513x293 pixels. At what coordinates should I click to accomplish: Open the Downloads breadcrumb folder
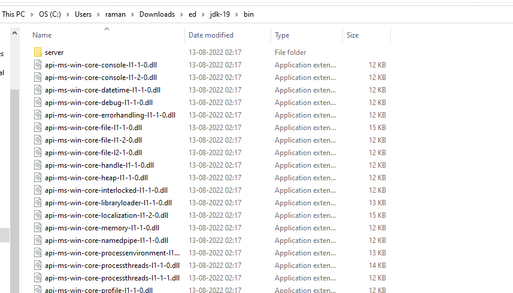pyautogui.click(x=157, y=14)
